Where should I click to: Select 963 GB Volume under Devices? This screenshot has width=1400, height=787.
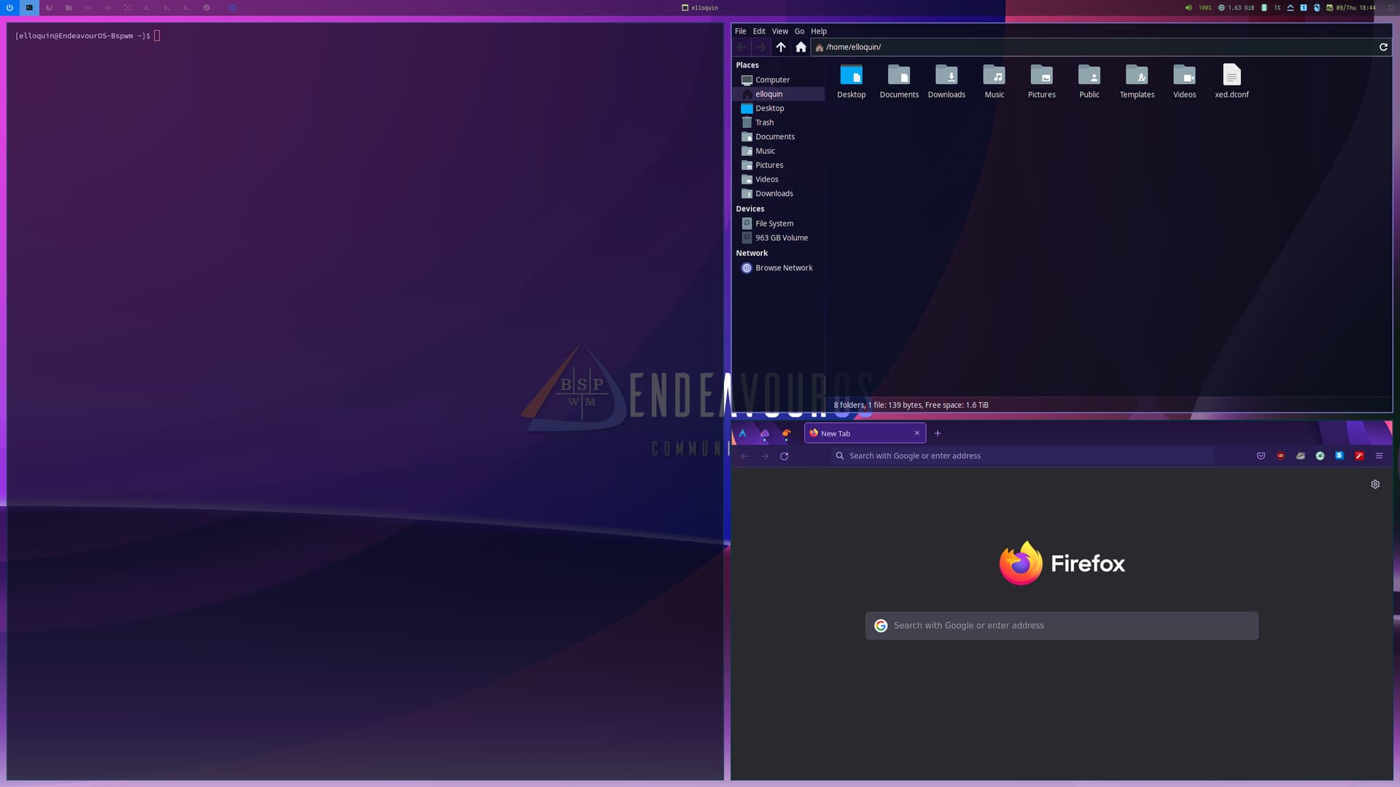coord(782,237)
